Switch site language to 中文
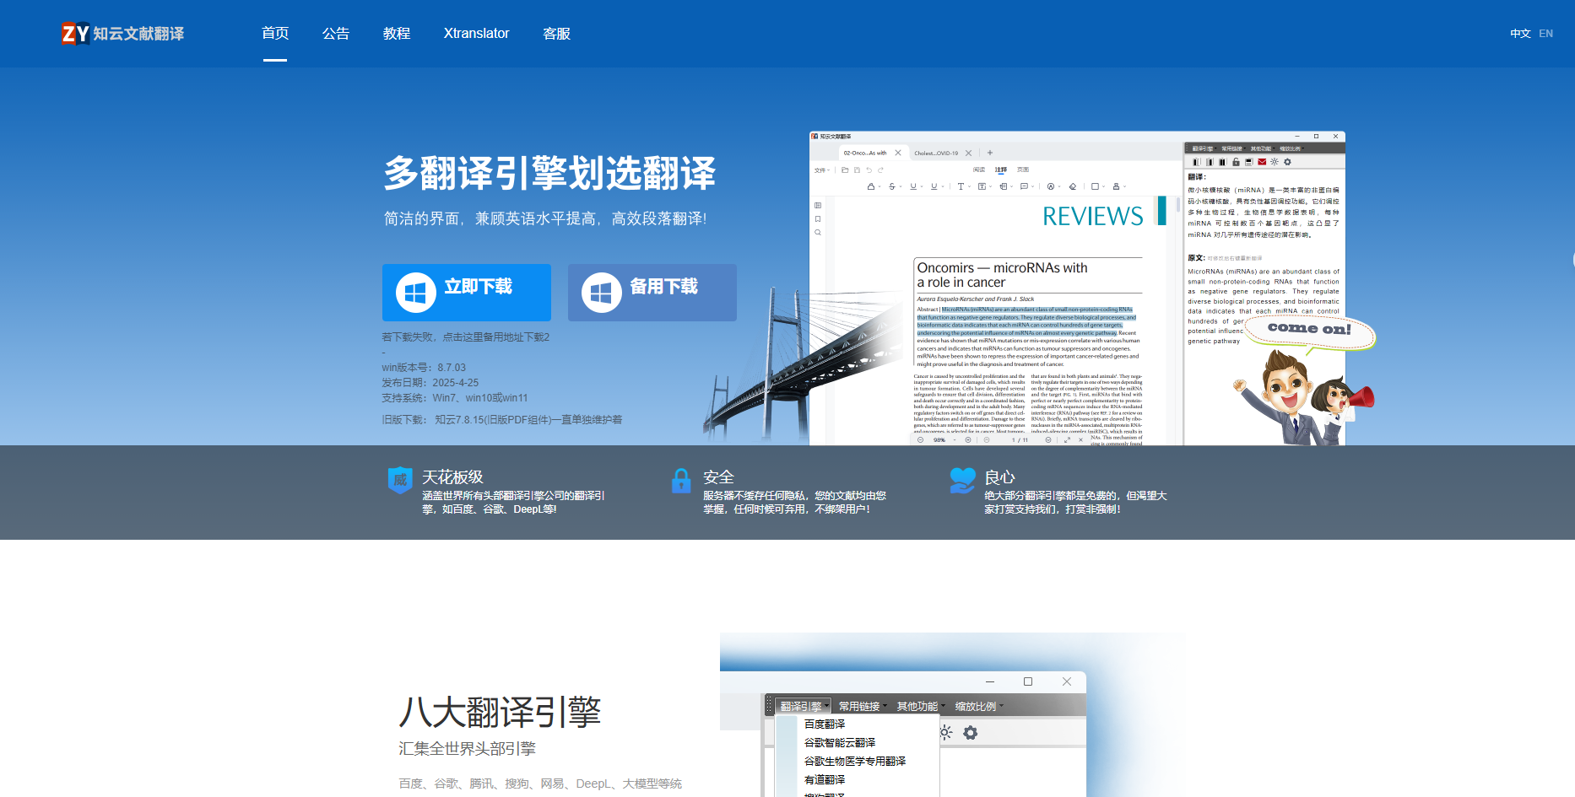Image resolution: width=1575 pixels, height=797 pixels. (x=1520, y=34)
